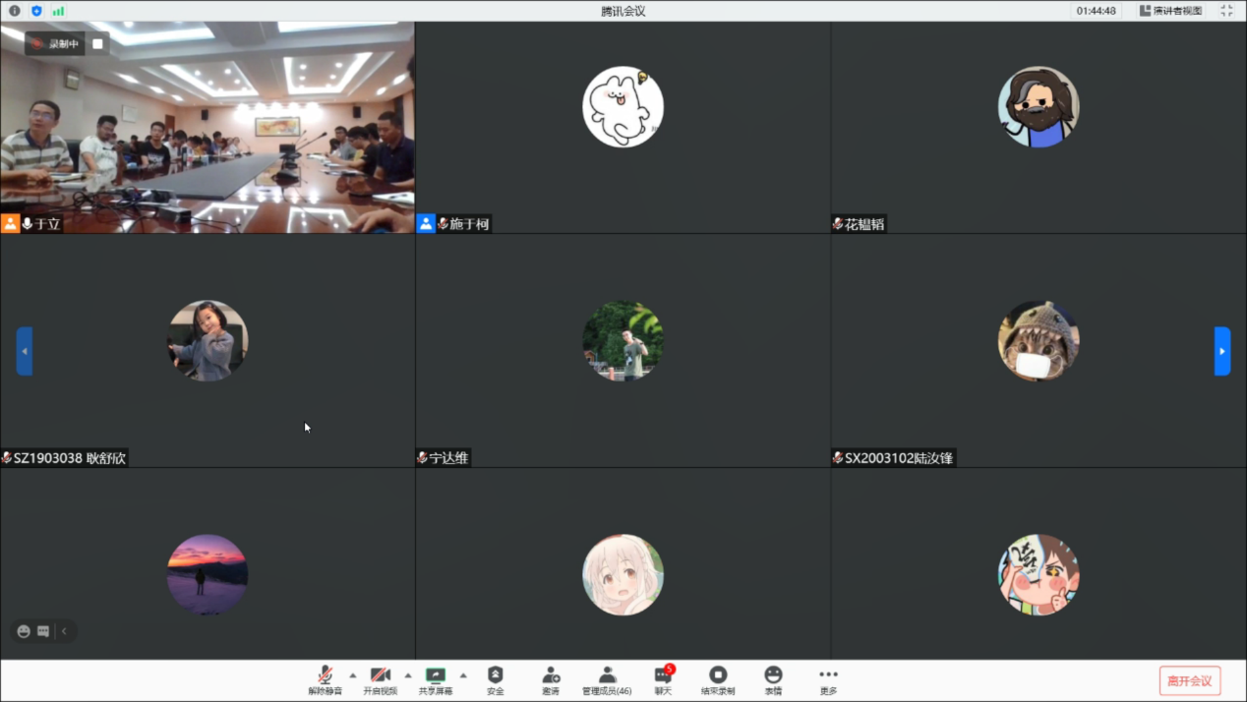Collapse the floating emoji bar chevron
1247x702 pixels.
tap(65, 631)
